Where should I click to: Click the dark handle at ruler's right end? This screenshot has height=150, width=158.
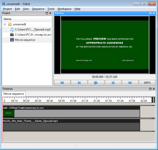[x=153, y=100]
